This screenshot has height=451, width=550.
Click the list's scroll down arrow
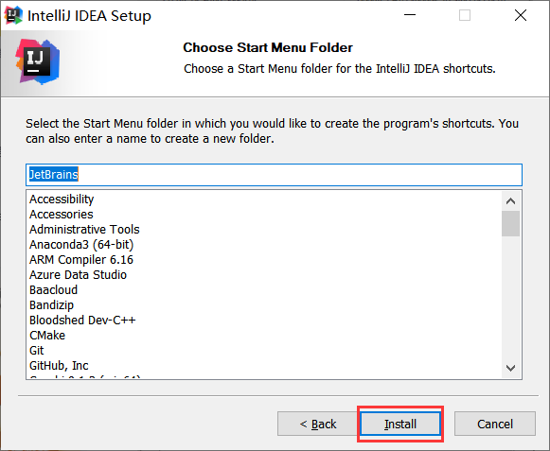511,368
